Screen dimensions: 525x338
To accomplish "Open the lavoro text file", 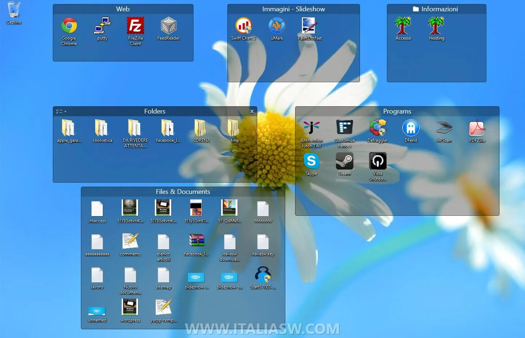I will (x=97, y=278).
